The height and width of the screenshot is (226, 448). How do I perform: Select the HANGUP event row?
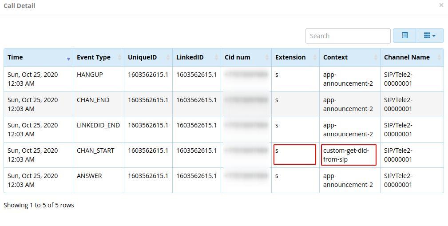[90, 75]
